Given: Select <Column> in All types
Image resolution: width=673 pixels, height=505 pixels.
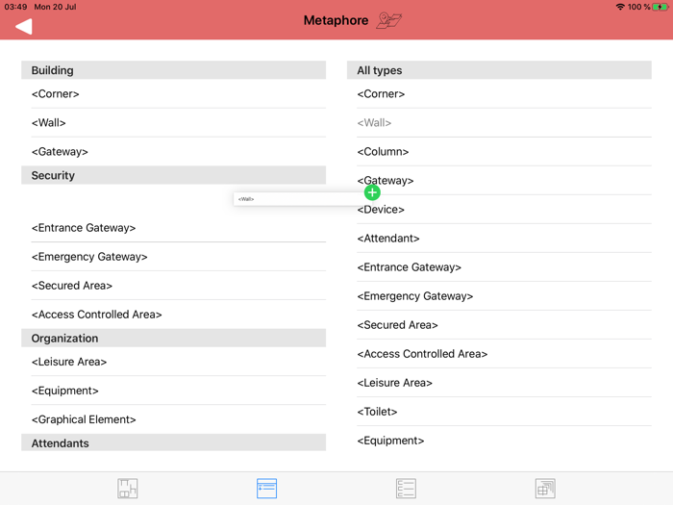Looking at the screenshot, I should 504,152.
